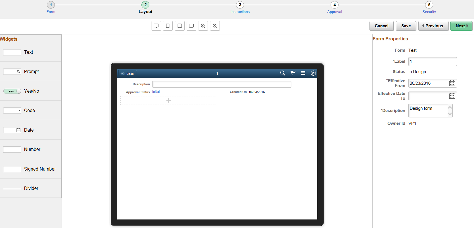Go to step 4 Approval
Screen dimensions: 474x228
point(335,7)
